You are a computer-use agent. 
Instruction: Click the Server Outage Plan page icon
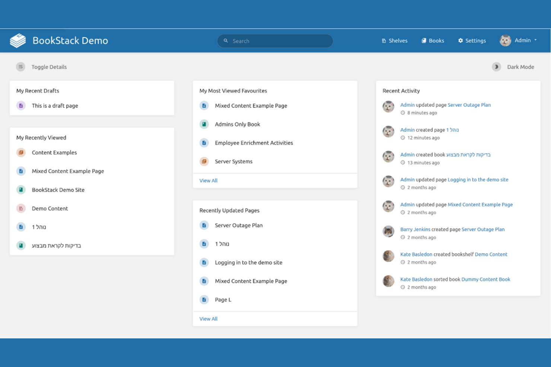click(x=204, y=225)
